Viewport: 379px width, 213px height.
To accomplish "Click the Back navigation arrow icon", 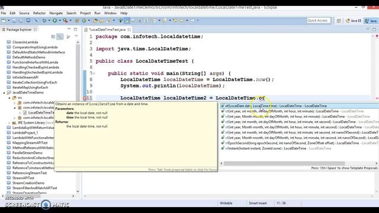I will tap(182, 21).
